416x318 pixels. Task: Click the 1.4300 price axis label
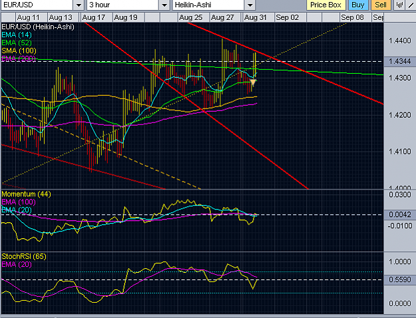click(x=399, y=78)
